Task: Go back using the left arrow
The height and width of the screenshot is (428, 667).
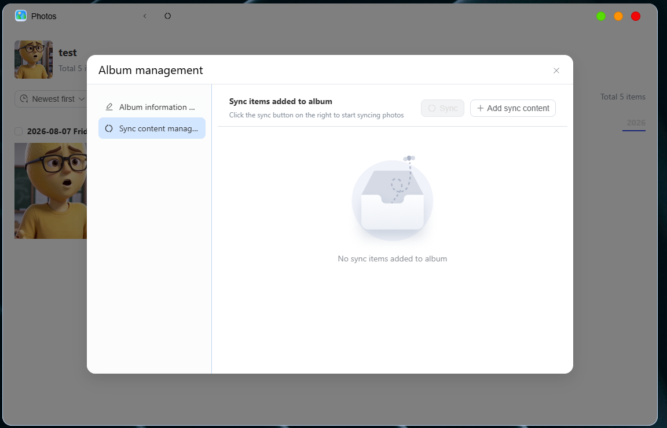Action: coord(145,16)
